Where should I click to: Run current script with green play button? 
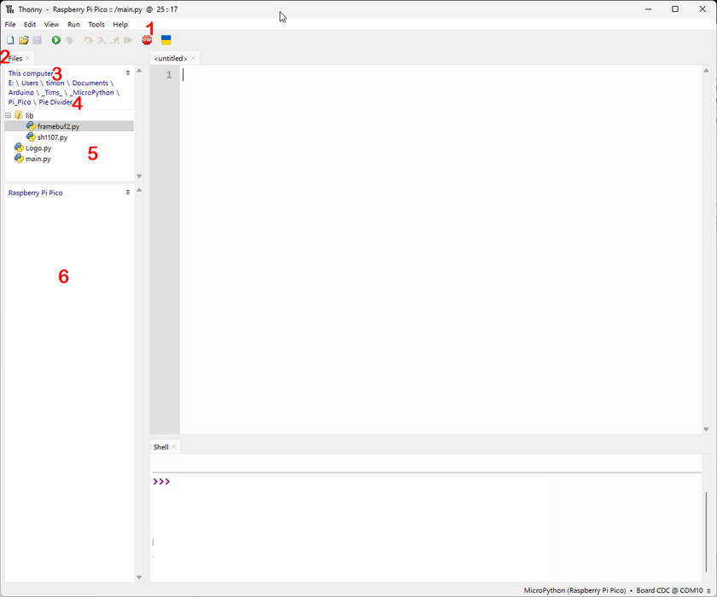point(55,40)
